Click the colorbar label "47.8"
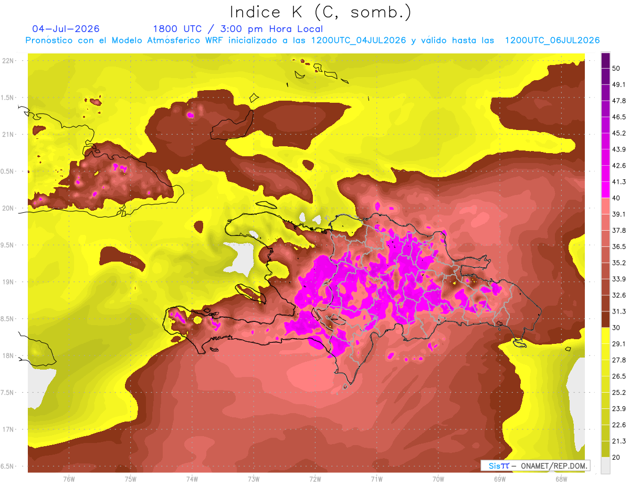 click(618, 101)
